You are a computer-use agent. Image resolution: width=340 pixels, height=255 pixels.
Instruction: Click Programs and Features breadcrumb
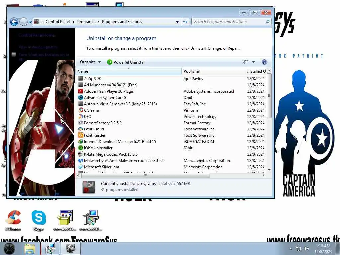[122, 22]
